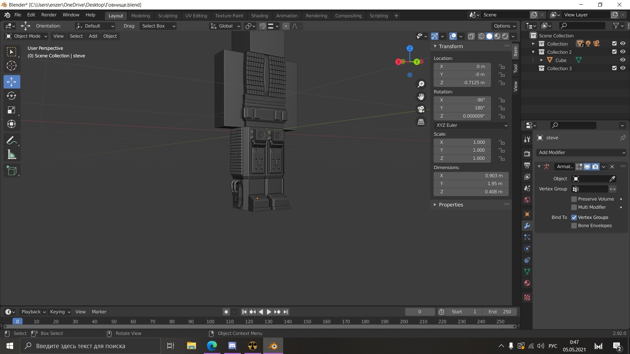Click the Pan view hand icon
The width and height of the screenshot is (630, 354).
[x=421, y=97]
